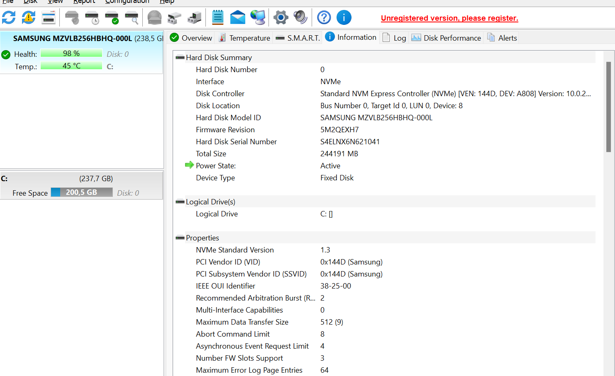The image size is (615, 376).
Task: Click refresh icon with yellow warning sign
Action: [x=29, y=17]
